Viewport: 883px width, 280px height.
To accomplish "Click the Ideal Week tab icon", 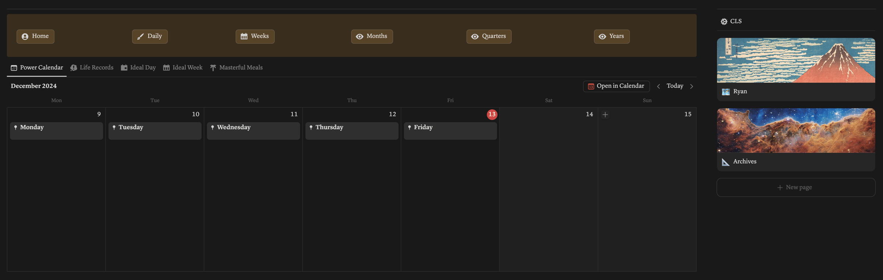I will tap(166, 68).
